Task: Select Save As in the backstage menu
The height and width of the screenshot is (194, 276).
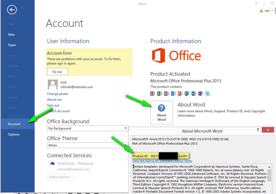Action: point(13,66)
